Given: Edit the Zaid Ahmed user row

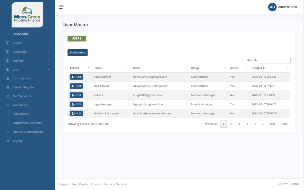Looking at the screenshot, I should click(76, 86).
